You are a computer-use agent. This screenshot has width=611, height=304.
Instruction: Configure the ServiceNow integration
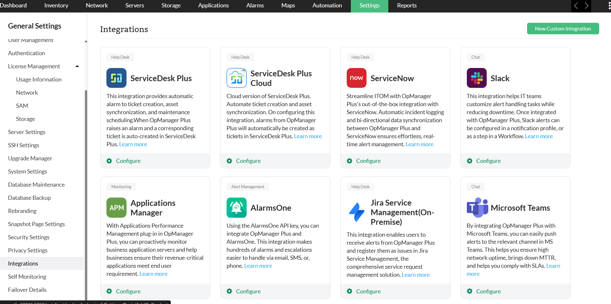tap(368, 161)
